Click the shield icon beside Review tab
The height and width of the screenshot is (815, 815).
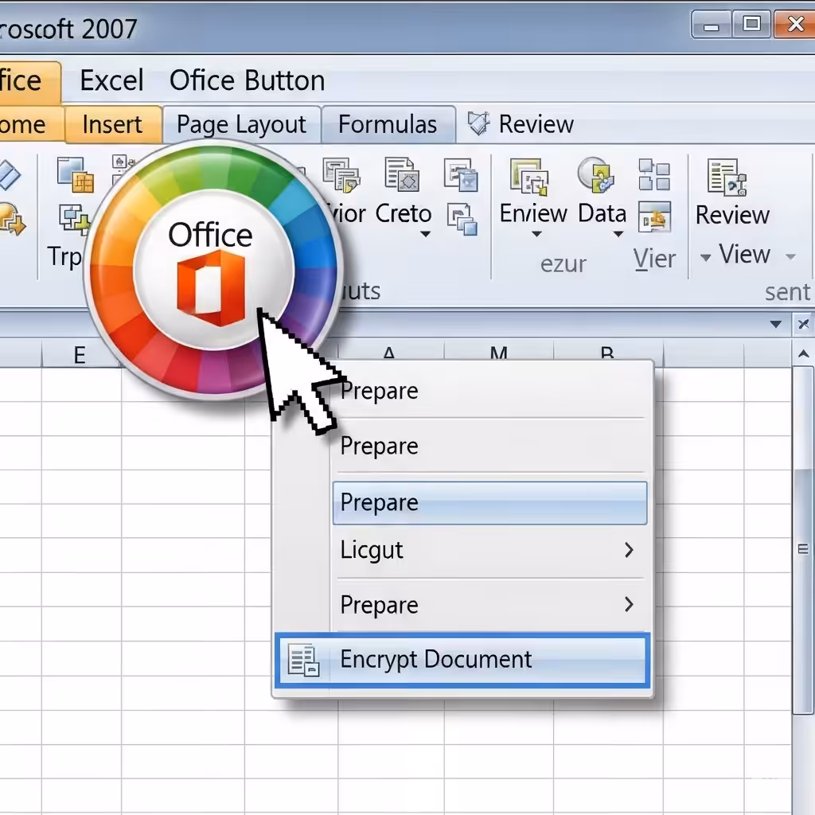(x=478, y=123)
